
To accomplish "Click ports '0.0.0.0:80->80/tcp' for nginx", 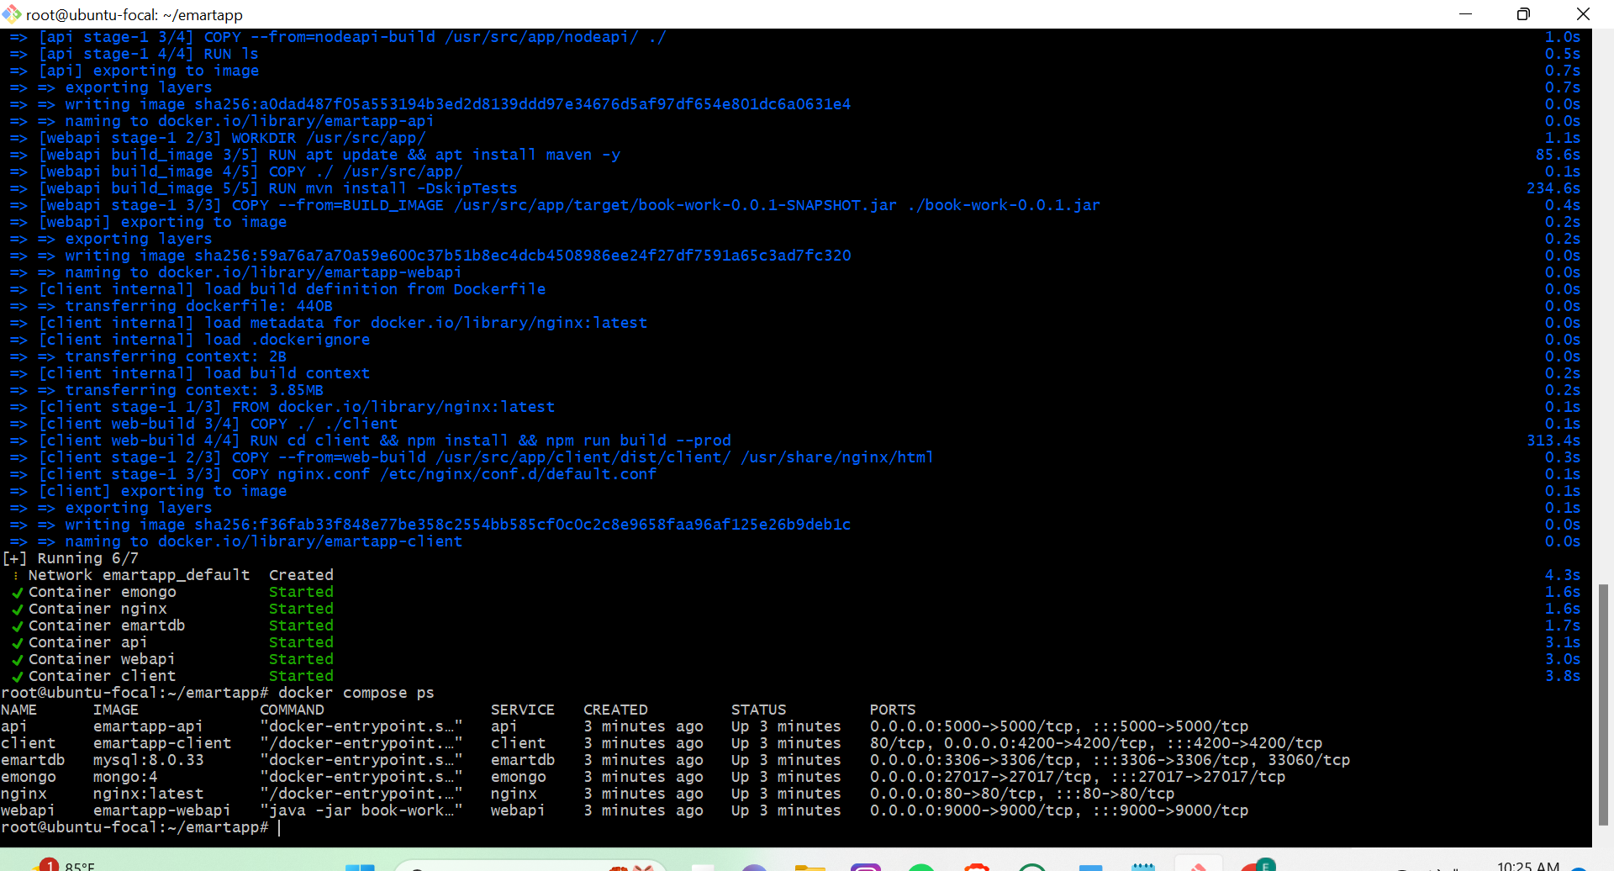I will (953, 794).
